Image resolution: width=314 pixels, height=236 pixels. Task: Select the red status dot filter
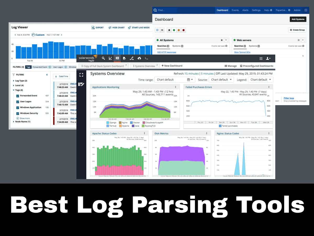183,30
